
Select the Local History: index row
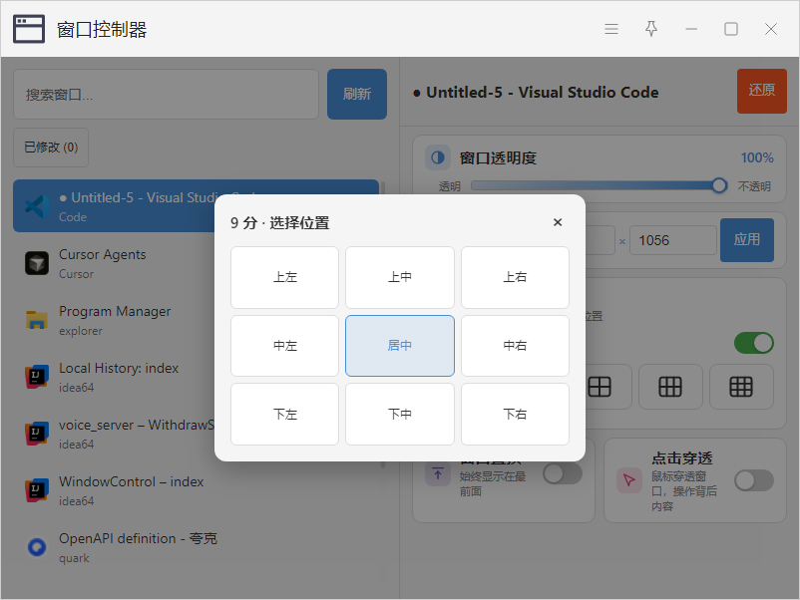(196, 377)
